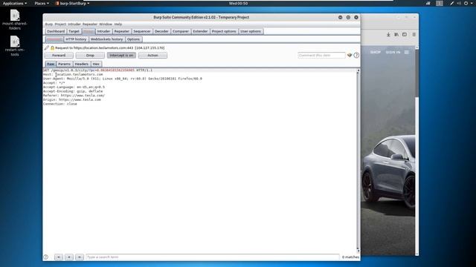476x267 pixels.
Task: Switch to the Comparer tab
Action: (181, 31)
